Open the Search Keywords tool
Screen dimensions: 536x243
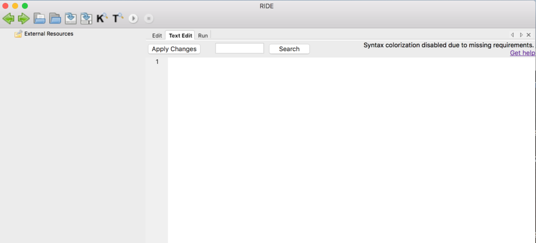[101, 18]
